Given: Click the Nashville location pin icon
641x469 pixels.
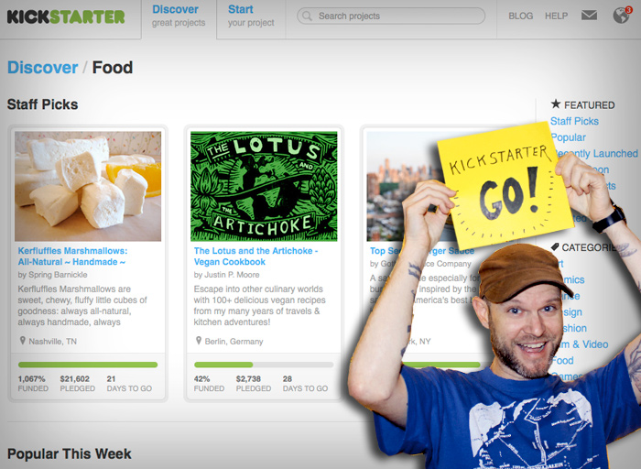Looking at the screenshot, I should (x=23, y=340).
